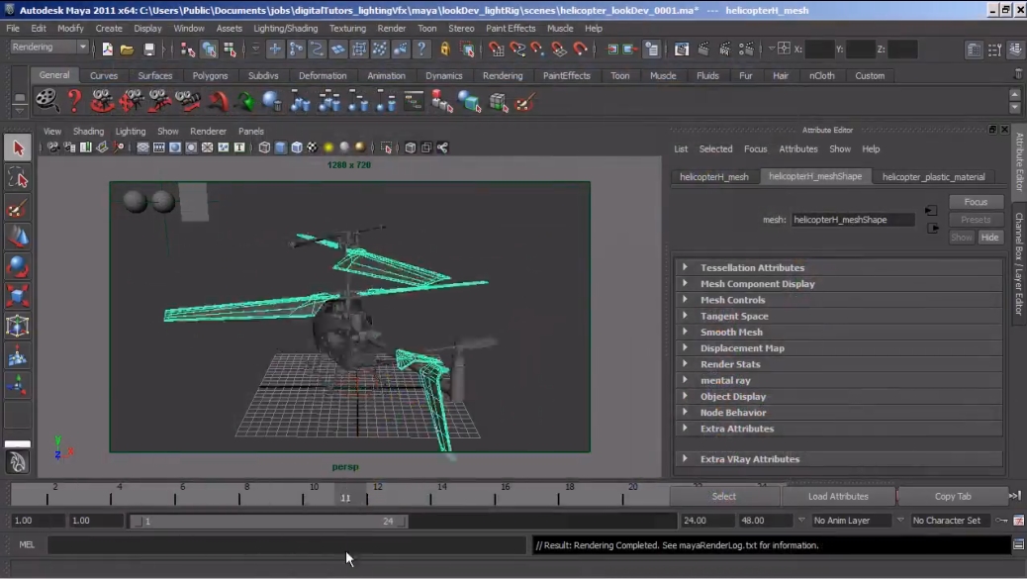Open the helicopter_plastic_material tab

tap(933, 177)
